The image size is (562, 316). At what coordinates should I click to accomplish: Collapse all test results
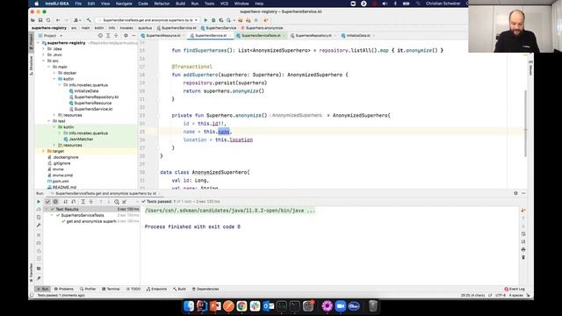[91, 202]
